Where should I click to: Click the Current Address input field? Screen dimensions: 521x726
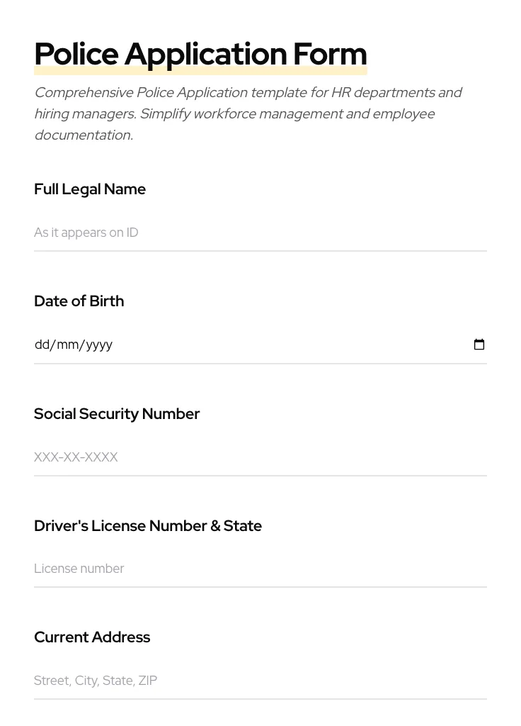point(260,681)
